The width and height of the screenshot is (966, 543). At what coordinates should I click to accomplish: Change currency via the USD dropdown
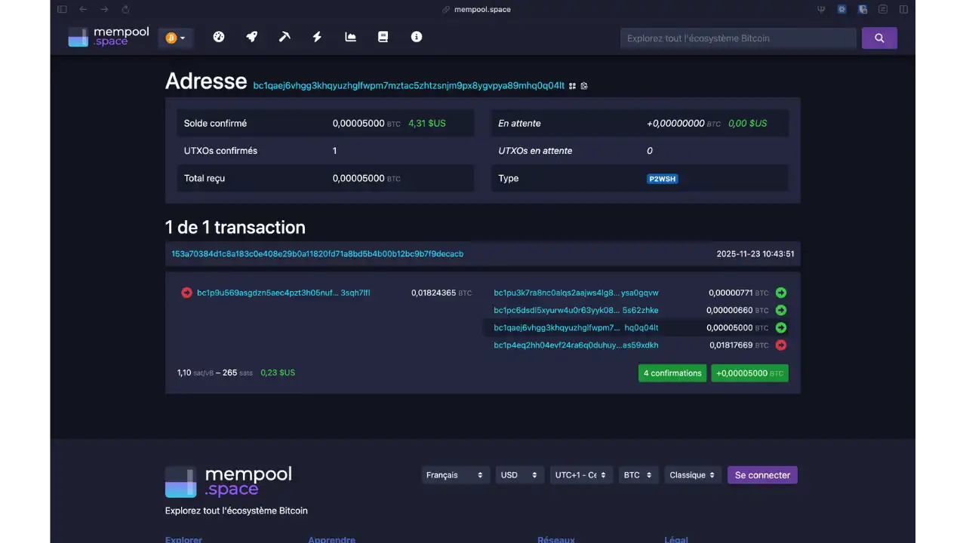pos(519,474)
